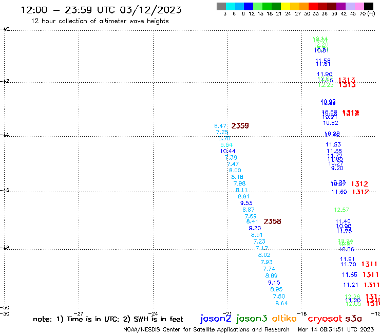Click the wave height value 8.91

243,196
